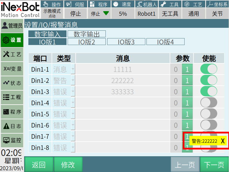Open the 监控 monitor sidebar item

point(12,140)
